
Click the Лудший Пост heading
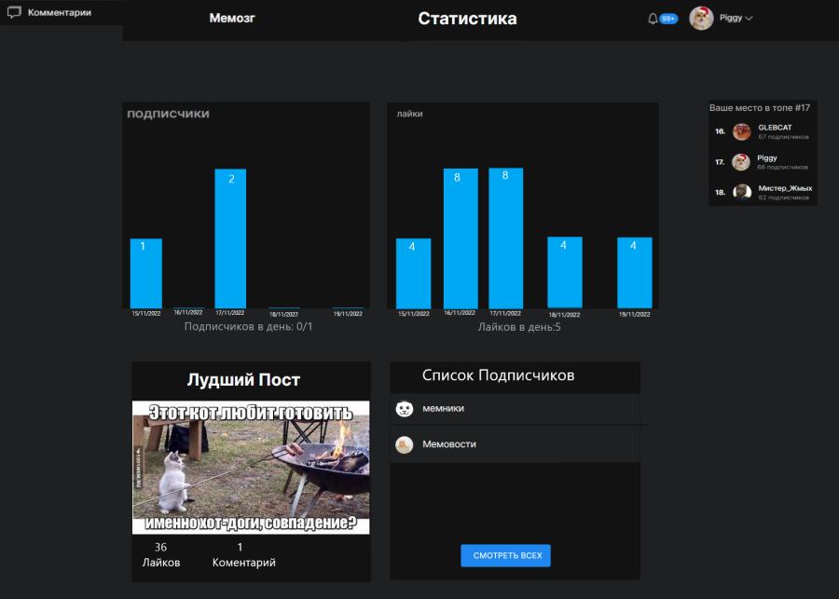(243, 380)
